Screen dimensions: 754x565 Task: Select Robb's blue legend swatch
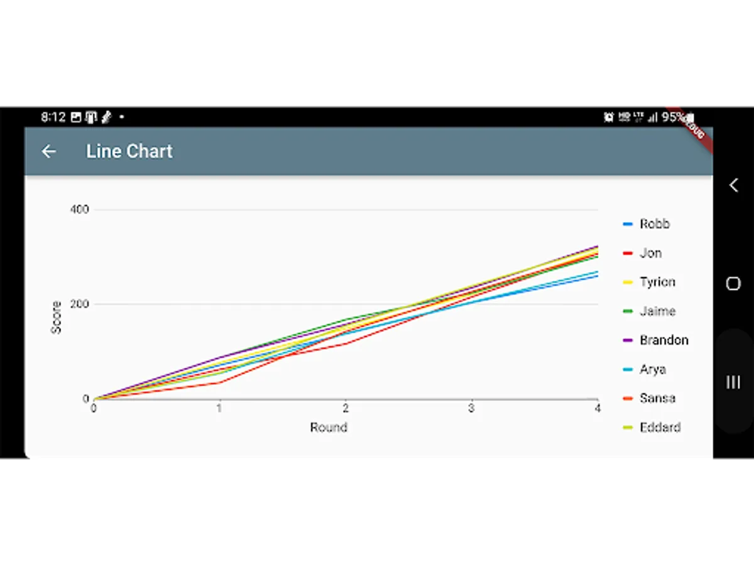coord(627,224)
